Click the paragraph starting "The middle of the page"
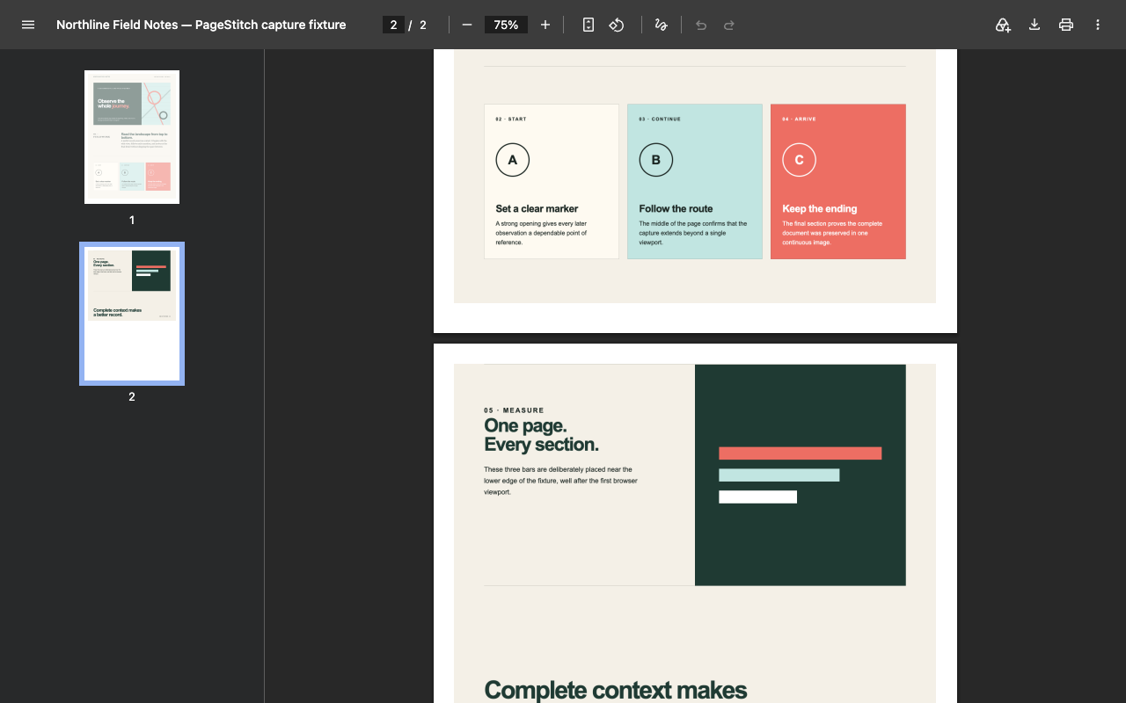This screenshot has height=703, width=1126. (693, 233)
